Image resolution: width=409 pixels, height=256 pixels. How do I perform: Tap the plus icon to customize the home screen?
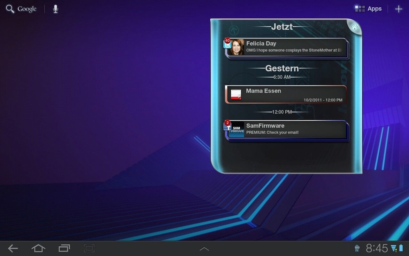pyautogui.click(x=398, y=9)
